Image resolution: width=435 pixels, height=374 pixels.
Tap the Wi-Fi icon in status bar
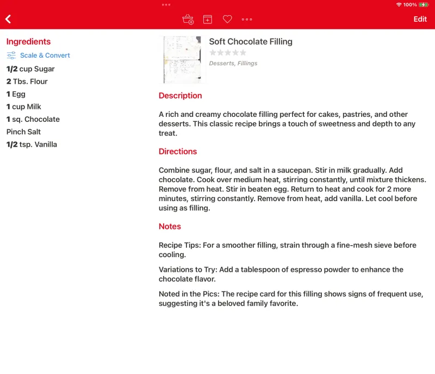397,4
